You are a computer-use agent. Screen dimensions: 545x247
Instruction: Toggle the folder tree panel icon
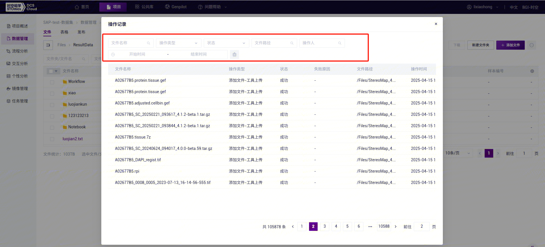click(48, 45)
